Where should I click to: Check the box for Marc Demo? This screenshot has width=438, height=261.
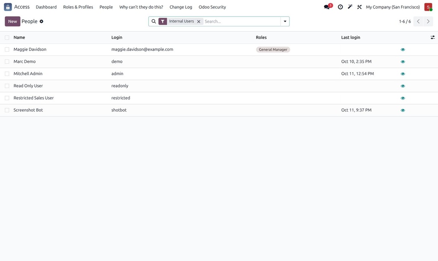[7, 62]
